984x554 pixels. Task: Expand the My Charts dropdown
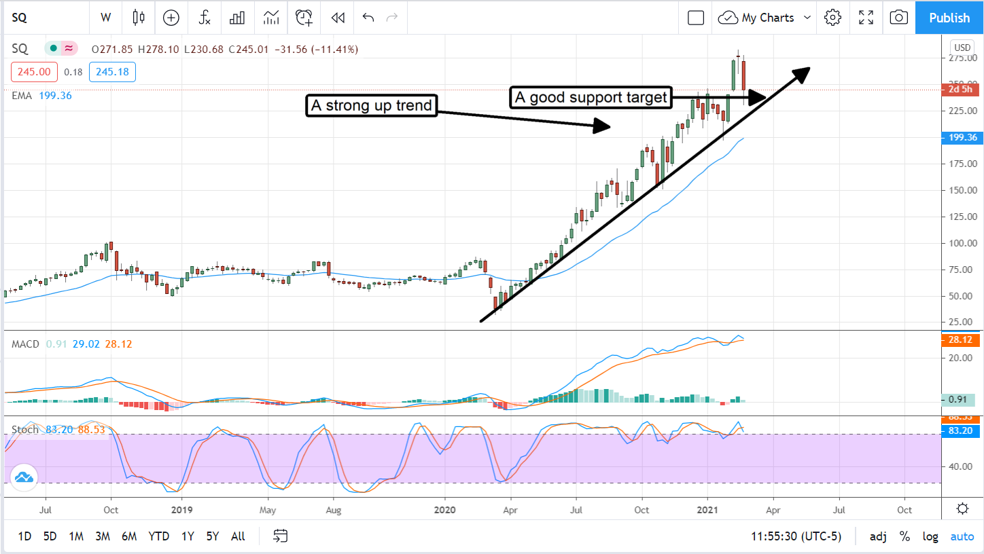(807, 18)
